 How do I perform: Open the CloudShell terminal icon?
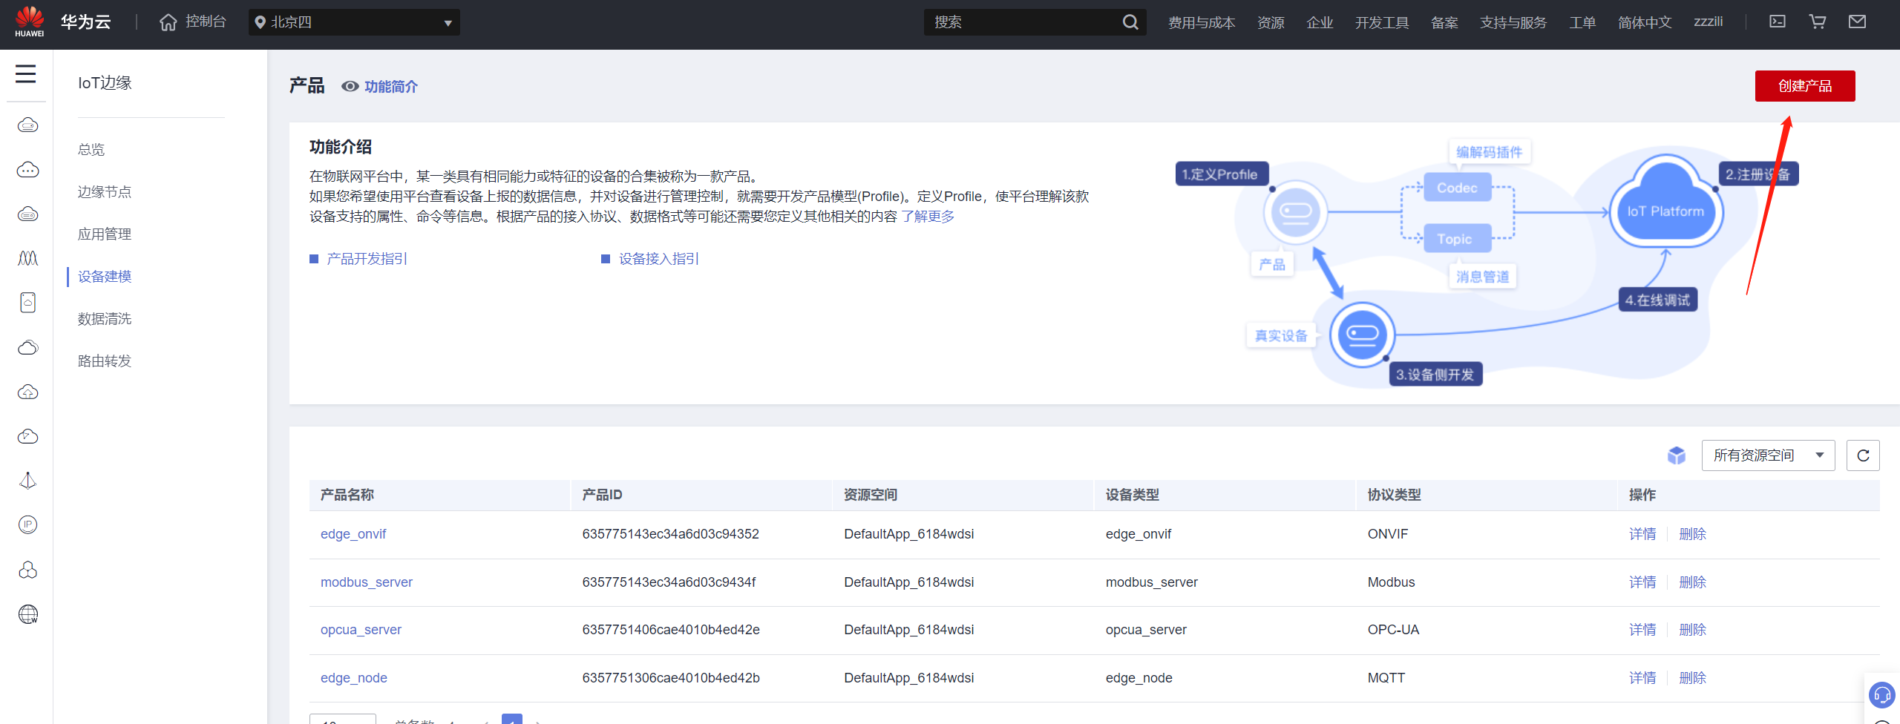(1778, 22)
